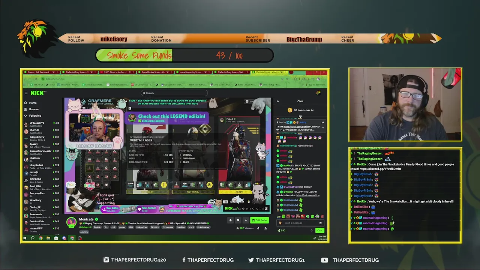Open Queenofdarknesstv channel in following list
The image size is (480, 270).
(41, 152)
